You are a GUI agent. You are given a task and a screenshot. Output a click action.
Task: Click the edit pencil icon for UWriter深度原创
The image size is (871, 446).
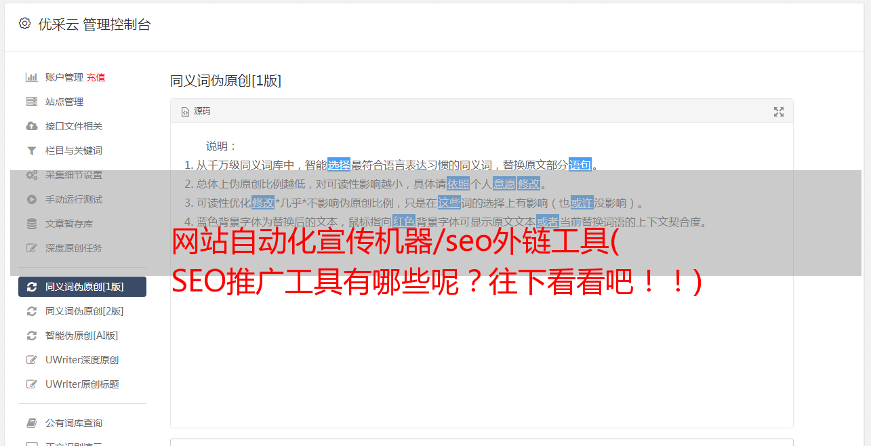coord(31,360)
